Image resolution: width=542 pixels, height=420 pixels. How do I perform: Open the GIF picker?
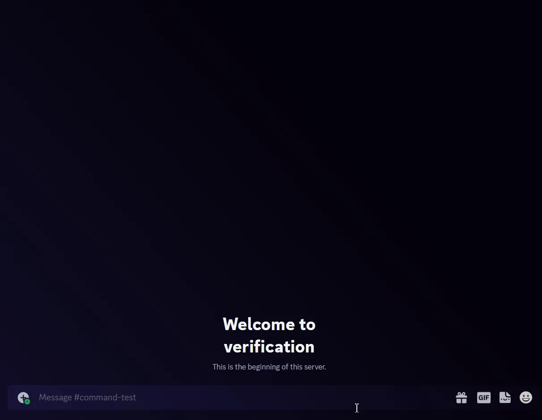click(x=483, y=398)
